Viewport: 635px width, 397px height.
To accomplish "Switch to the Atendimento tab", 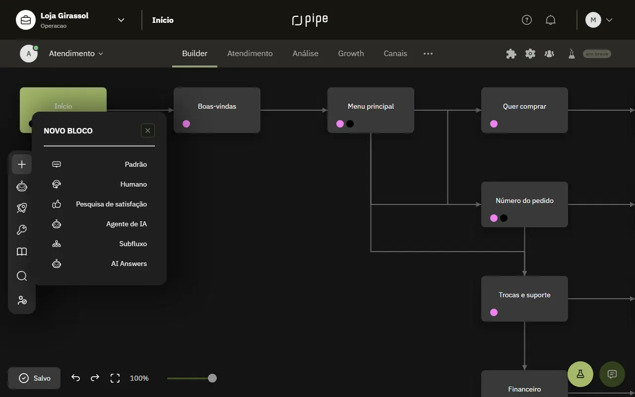I will click(x=250, y=54).
